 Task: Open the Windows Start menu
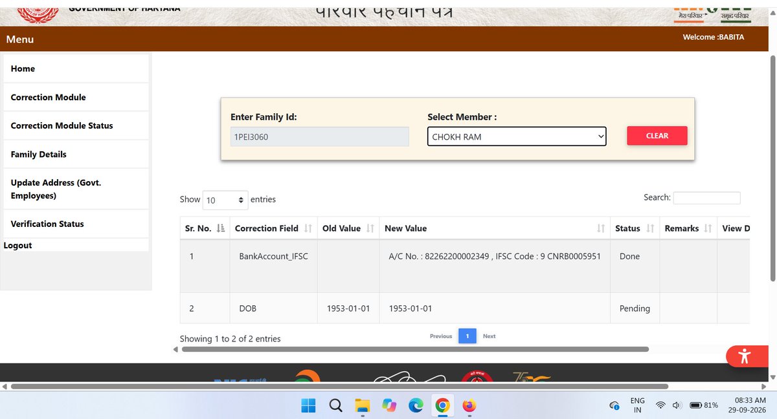pos(308,405)
